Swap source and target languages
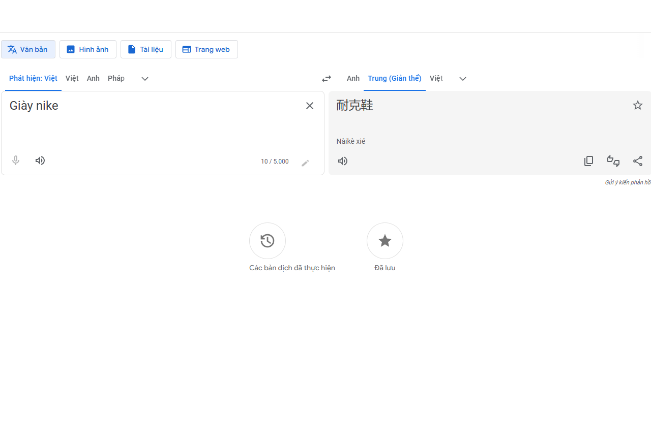This screenshot has height=447, width=651. pyautogui.click(x=327, y=79)
